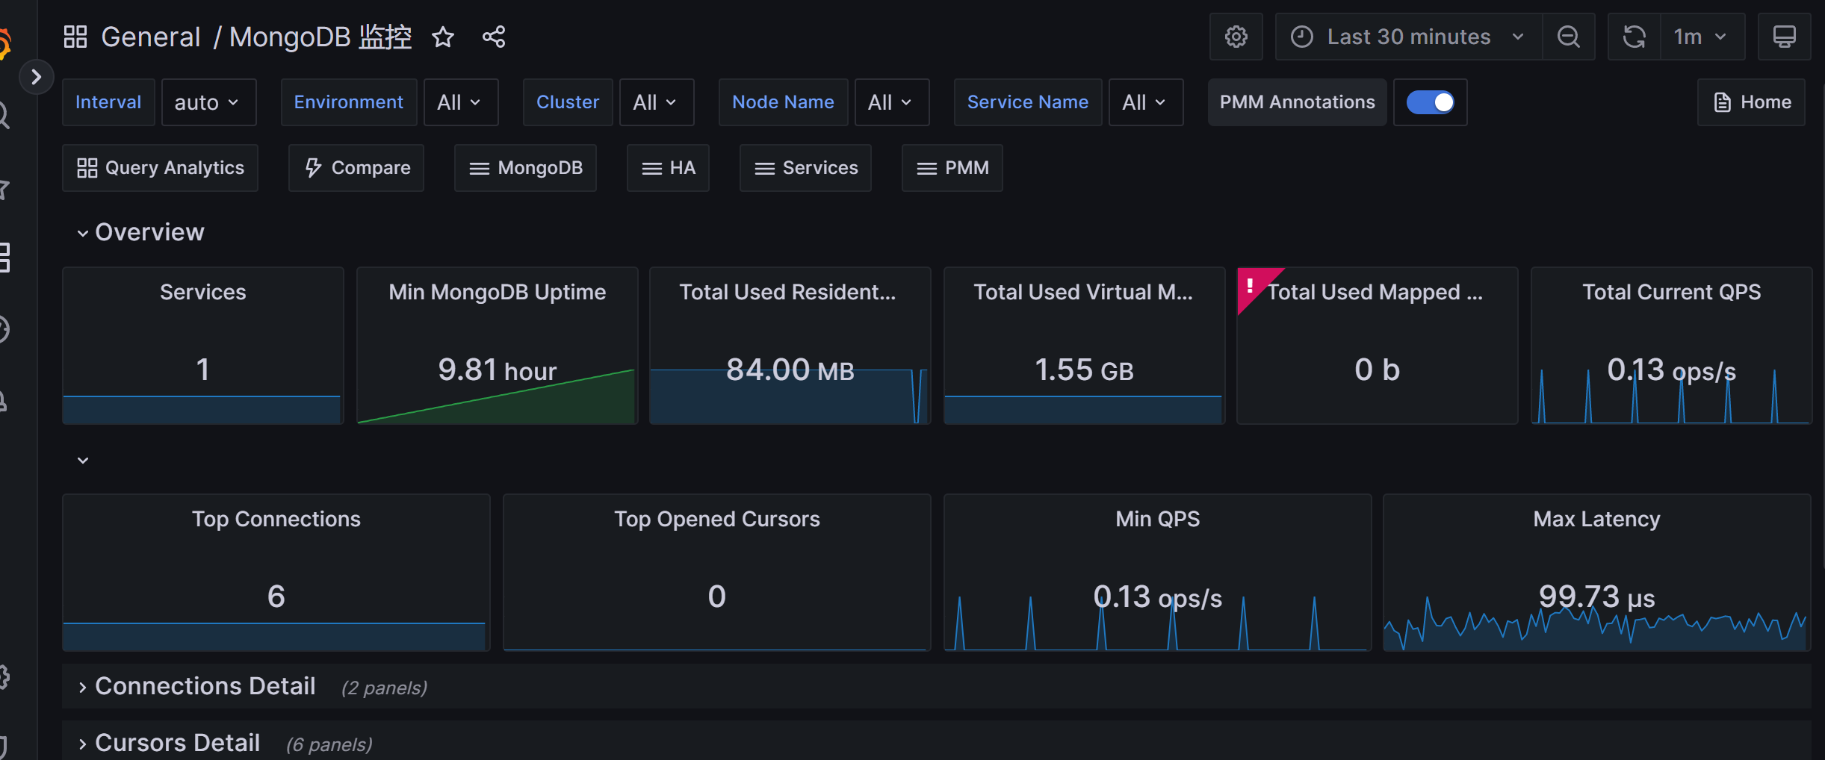Click the 84.00 MB resident memory value
The width and height of the screenshot is (1825, 760).
tap(790, 370)
